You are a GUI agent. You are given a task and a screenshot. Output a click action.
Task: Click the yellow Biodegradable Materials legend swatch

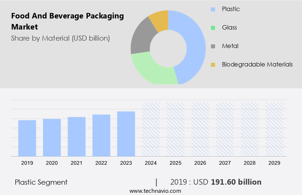click(213, 65)
